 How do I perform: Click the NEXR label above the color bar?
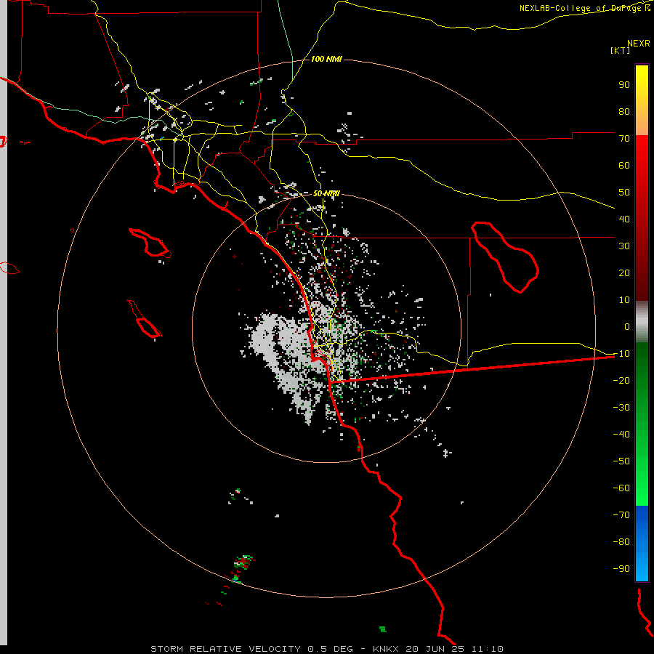pos(639,44)
